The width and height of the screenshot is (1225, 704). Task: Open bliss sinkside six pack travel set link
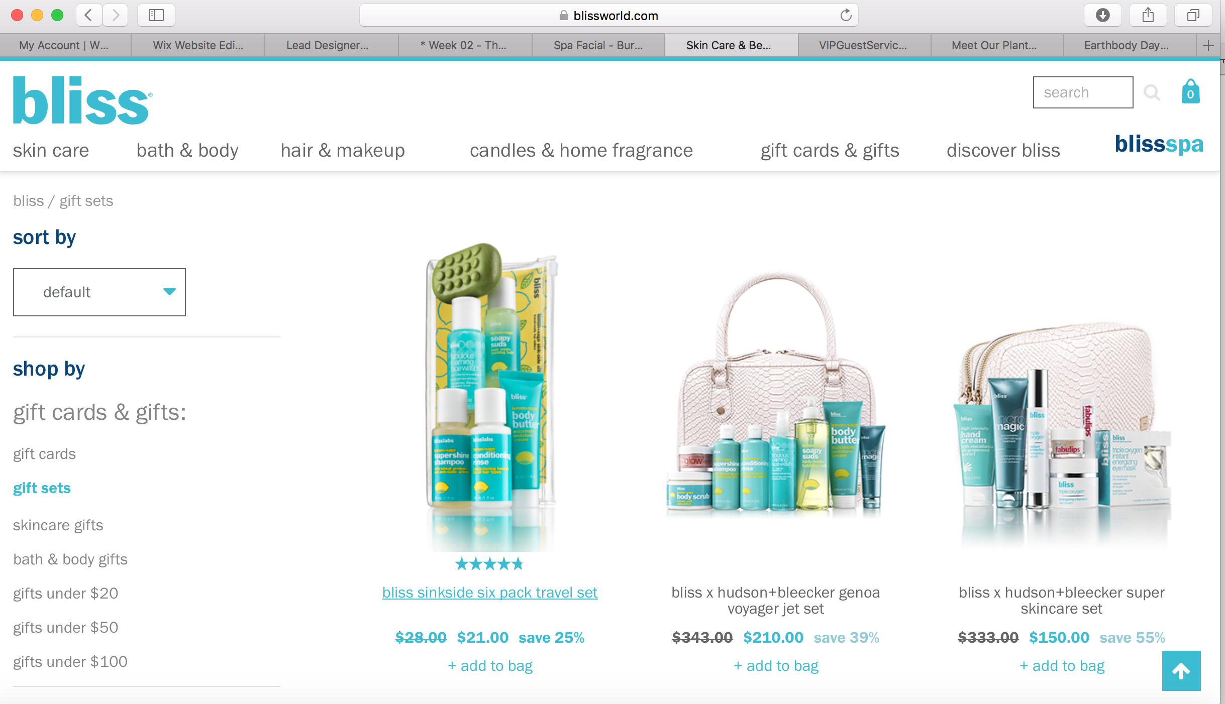pyautogui.click(x=490, y=593)
